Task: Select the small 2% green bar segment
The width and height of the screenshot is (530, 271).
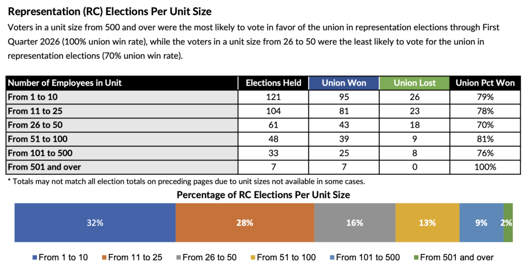Action: pyautogui.click(x=508, y=223)
